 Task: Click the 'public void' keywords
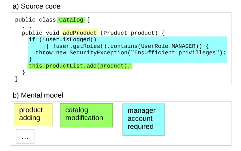point(41,33)
